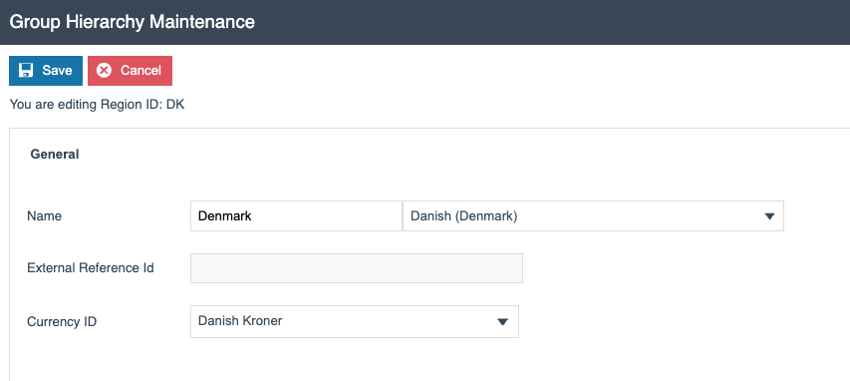Click the Name field containing Denmark
Image resolution: width=850 pixels, height=381 pixels.
297,216
